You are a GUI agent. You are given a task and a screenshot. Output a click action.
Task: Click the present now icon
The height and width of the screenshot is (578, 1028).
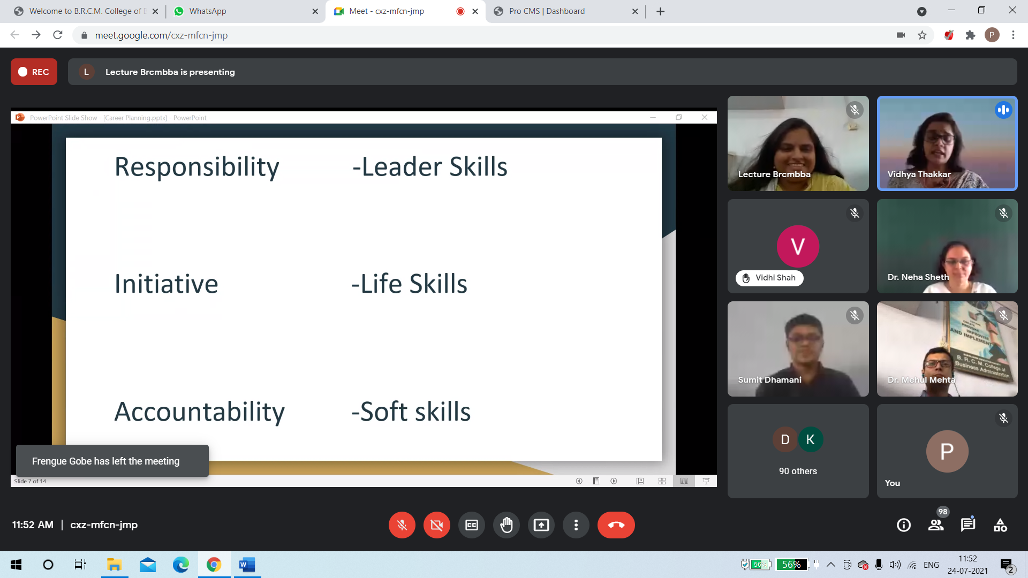(541, 525)
